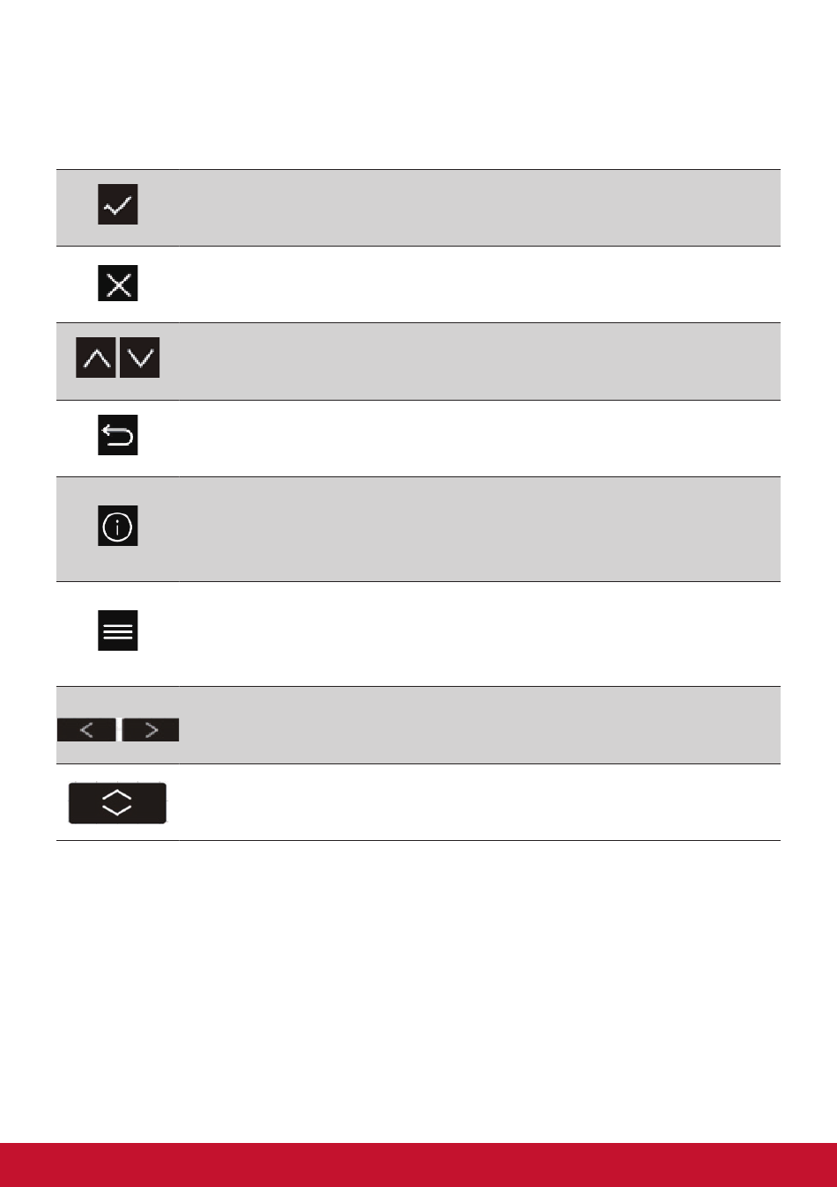The width and height of the screenshot is (837, 1187).
Task: Click the downward chevron icon in the paired arrows
Action: [139, 358]
